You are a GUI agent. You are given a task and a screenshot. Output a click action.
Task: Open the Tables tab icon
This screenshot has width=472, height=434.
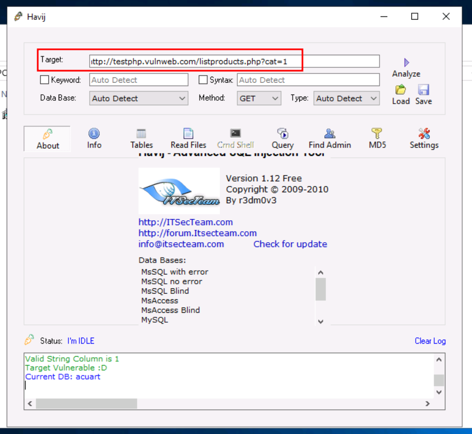[x=141, y=133]
